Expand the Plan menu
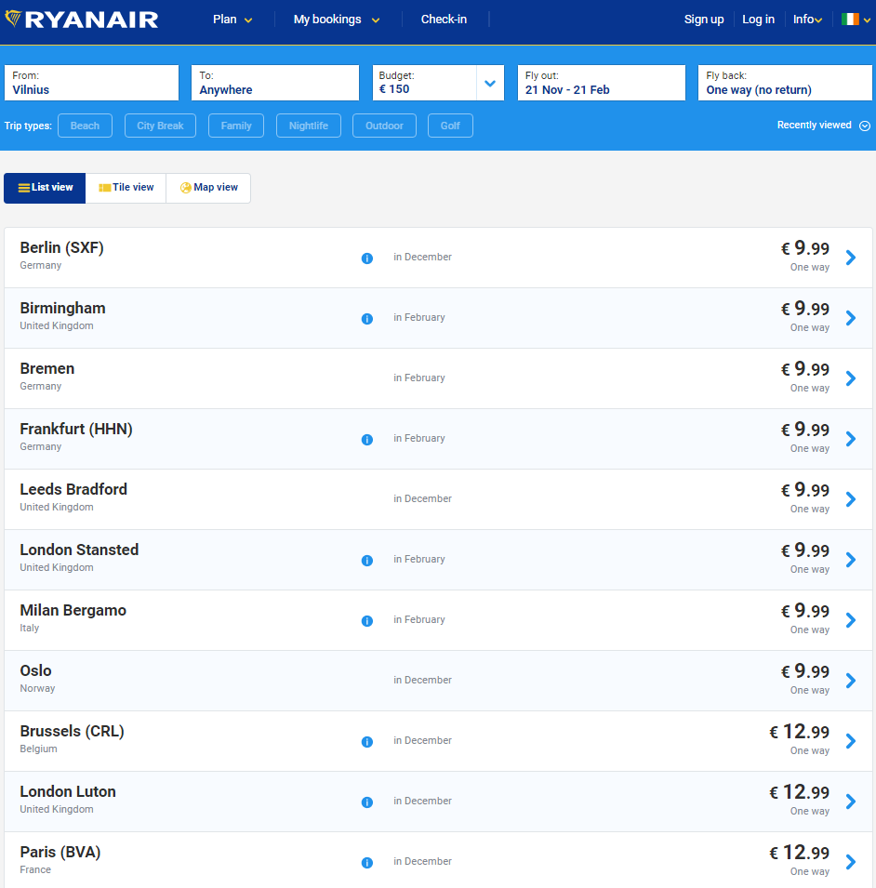This screenshot has width=876, height=888. coord(232,20)
